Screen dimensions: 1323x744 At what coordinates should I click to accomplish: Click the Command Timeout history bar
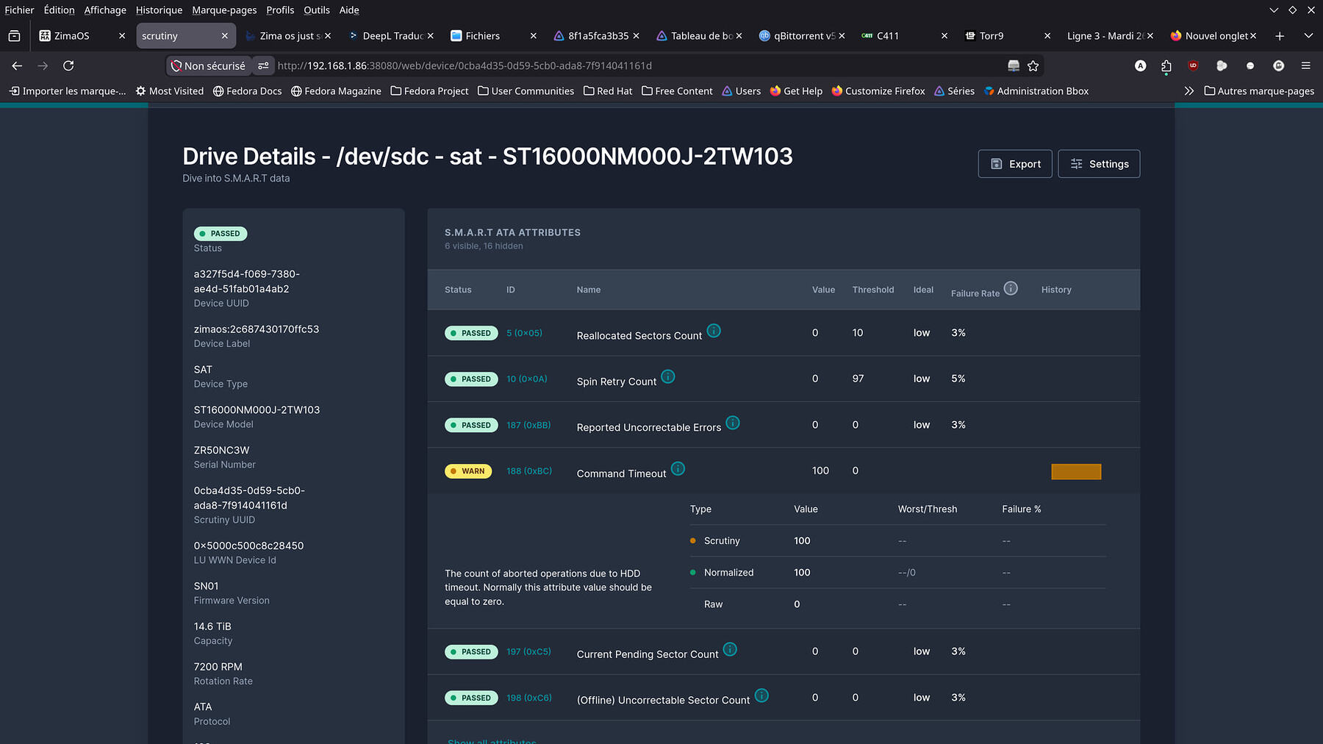click(x=1076, y=471)
